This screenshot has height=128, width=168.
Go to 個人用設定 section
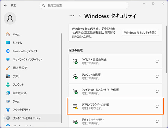pos(32,68)
